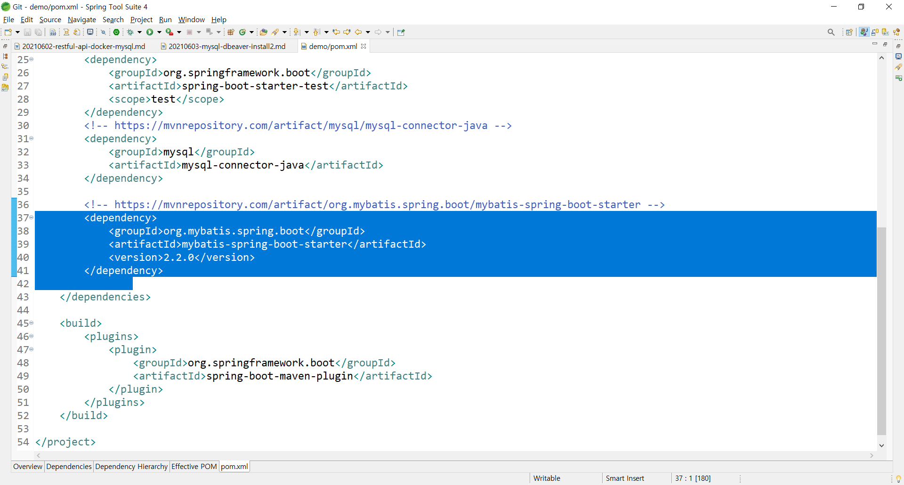Open the Dependency Hierarchy tab
904x485 pixels.
tap(131, 466)
